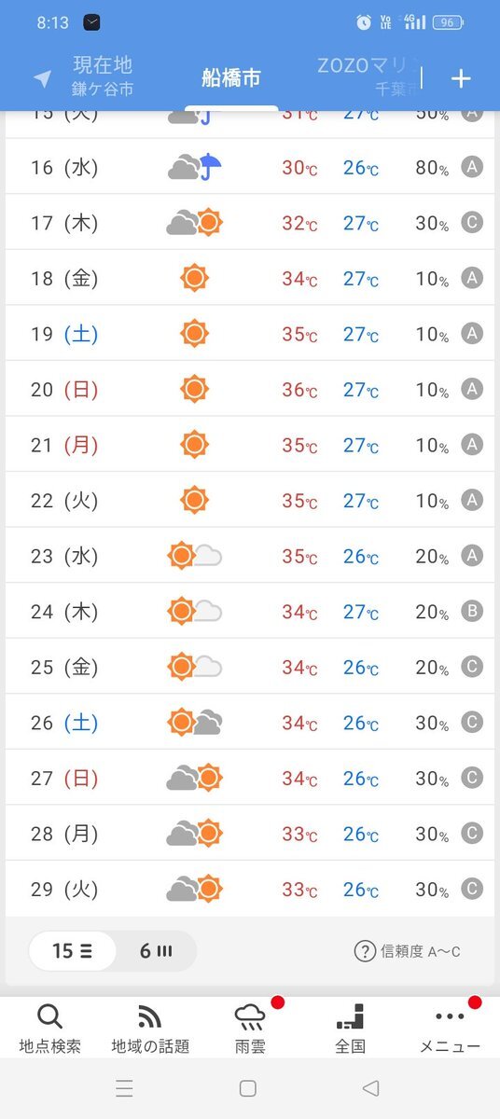Switch to 15-day list view toggle
500x1119 pixels.
[x=72, y=951]
